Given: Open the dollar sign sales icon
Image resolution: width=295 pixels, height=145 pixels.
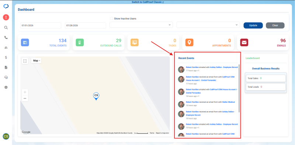Looking at the screenshot, I should [6, 58].
